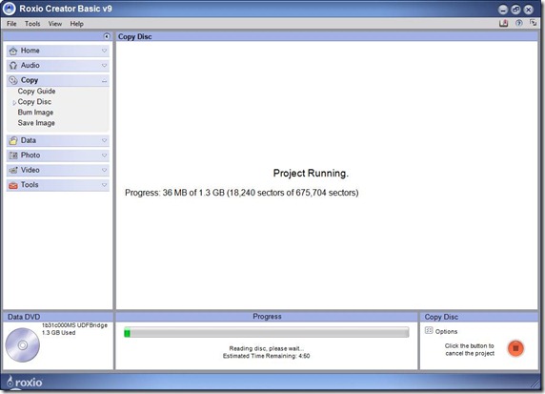Image resolution: width=545 pixels, height=394 pixels.
Task: Click the Video category label
Action: pos(30,170)
